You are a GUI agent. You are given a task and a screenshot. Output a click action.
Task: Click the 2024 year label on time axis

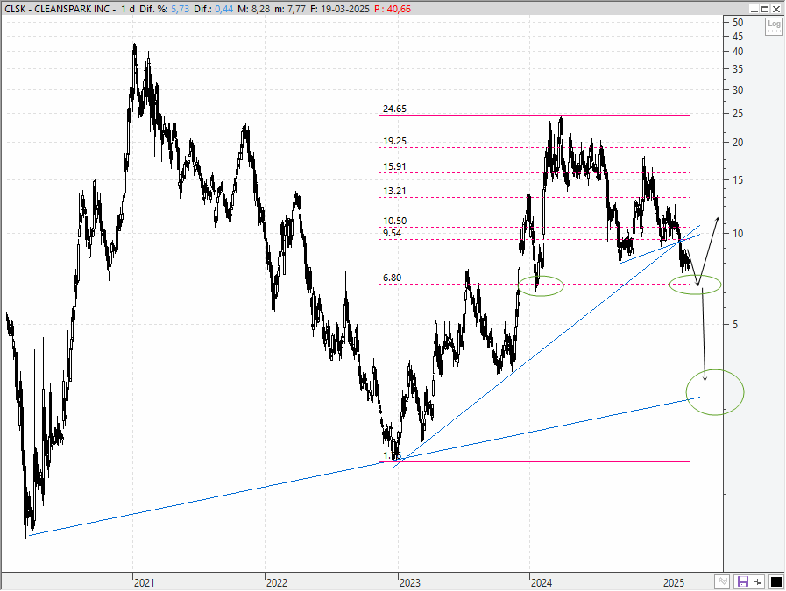pyautogui.click(x=542, y=582)
